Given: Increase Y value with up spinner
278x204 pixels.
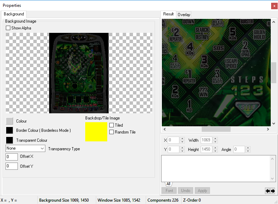Looking at the screenshot, I should click(x=182, y=148).
